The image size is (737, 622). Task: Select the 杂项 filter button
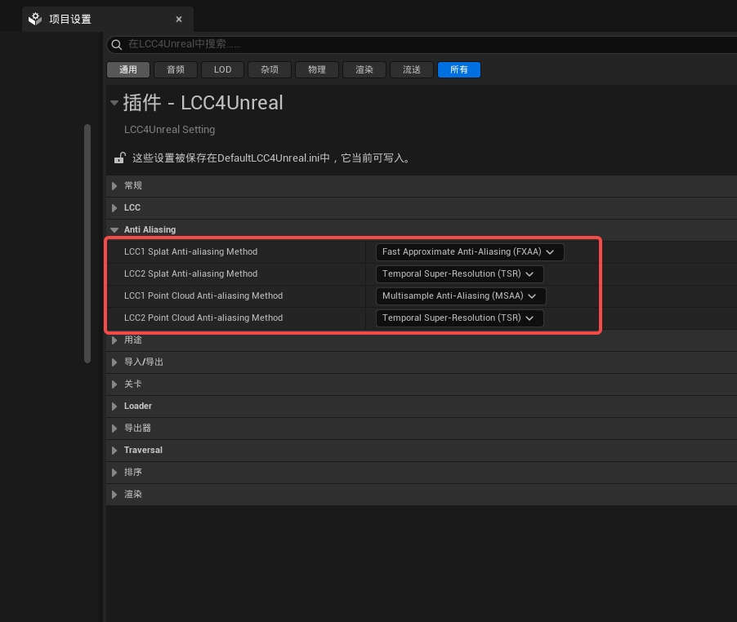(270, 69)
